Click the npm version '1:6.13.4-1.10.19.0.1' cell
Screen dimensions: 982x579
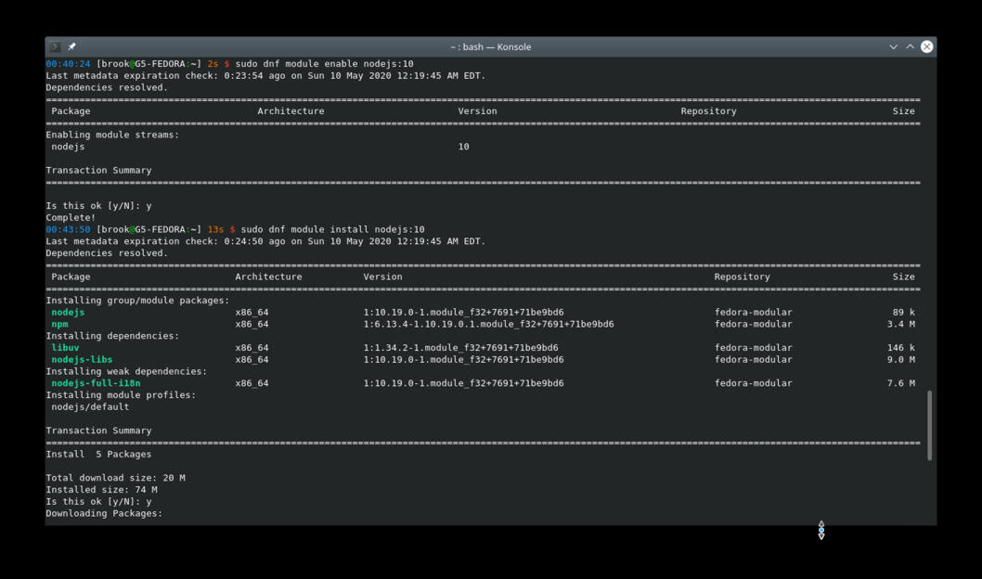point(488,324)
